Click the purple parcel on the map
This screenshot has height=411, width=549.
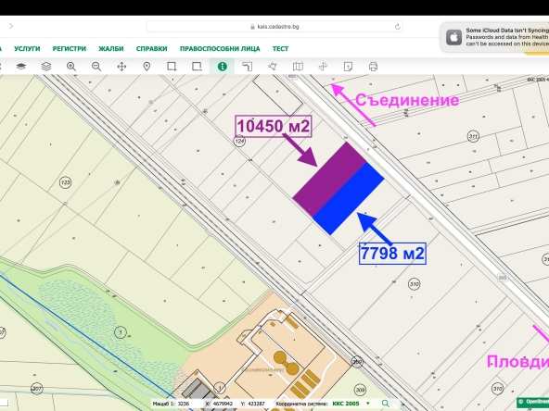tap(329, 179)
